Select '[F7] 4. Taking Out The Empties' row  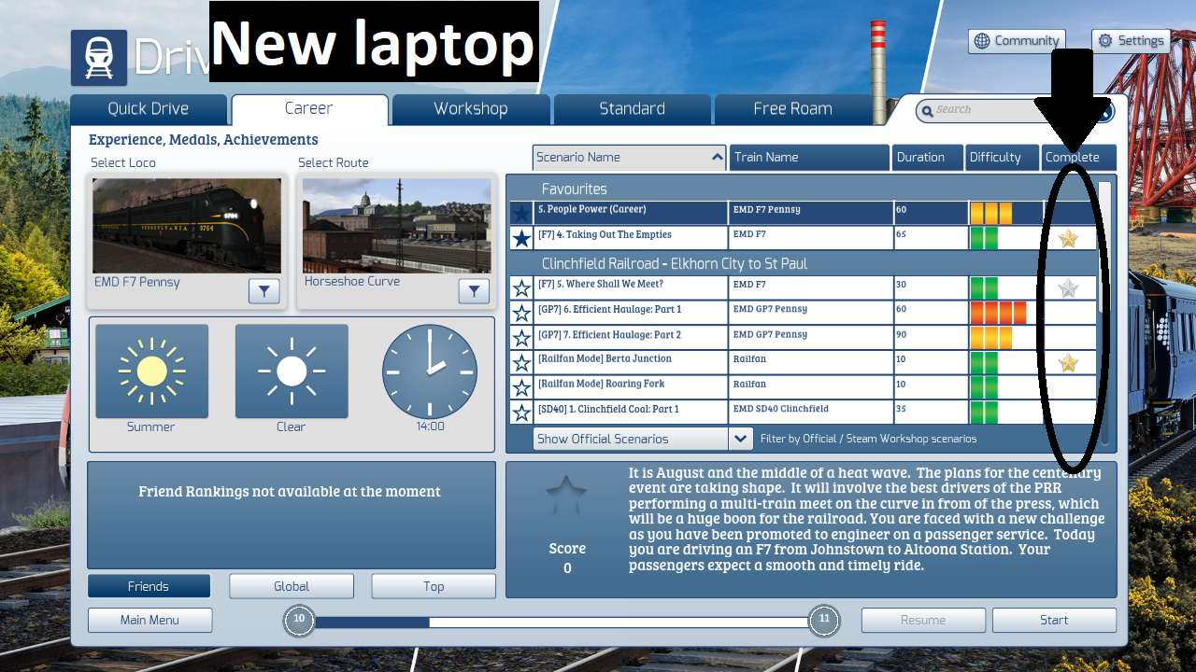click(x=804, y=239)
